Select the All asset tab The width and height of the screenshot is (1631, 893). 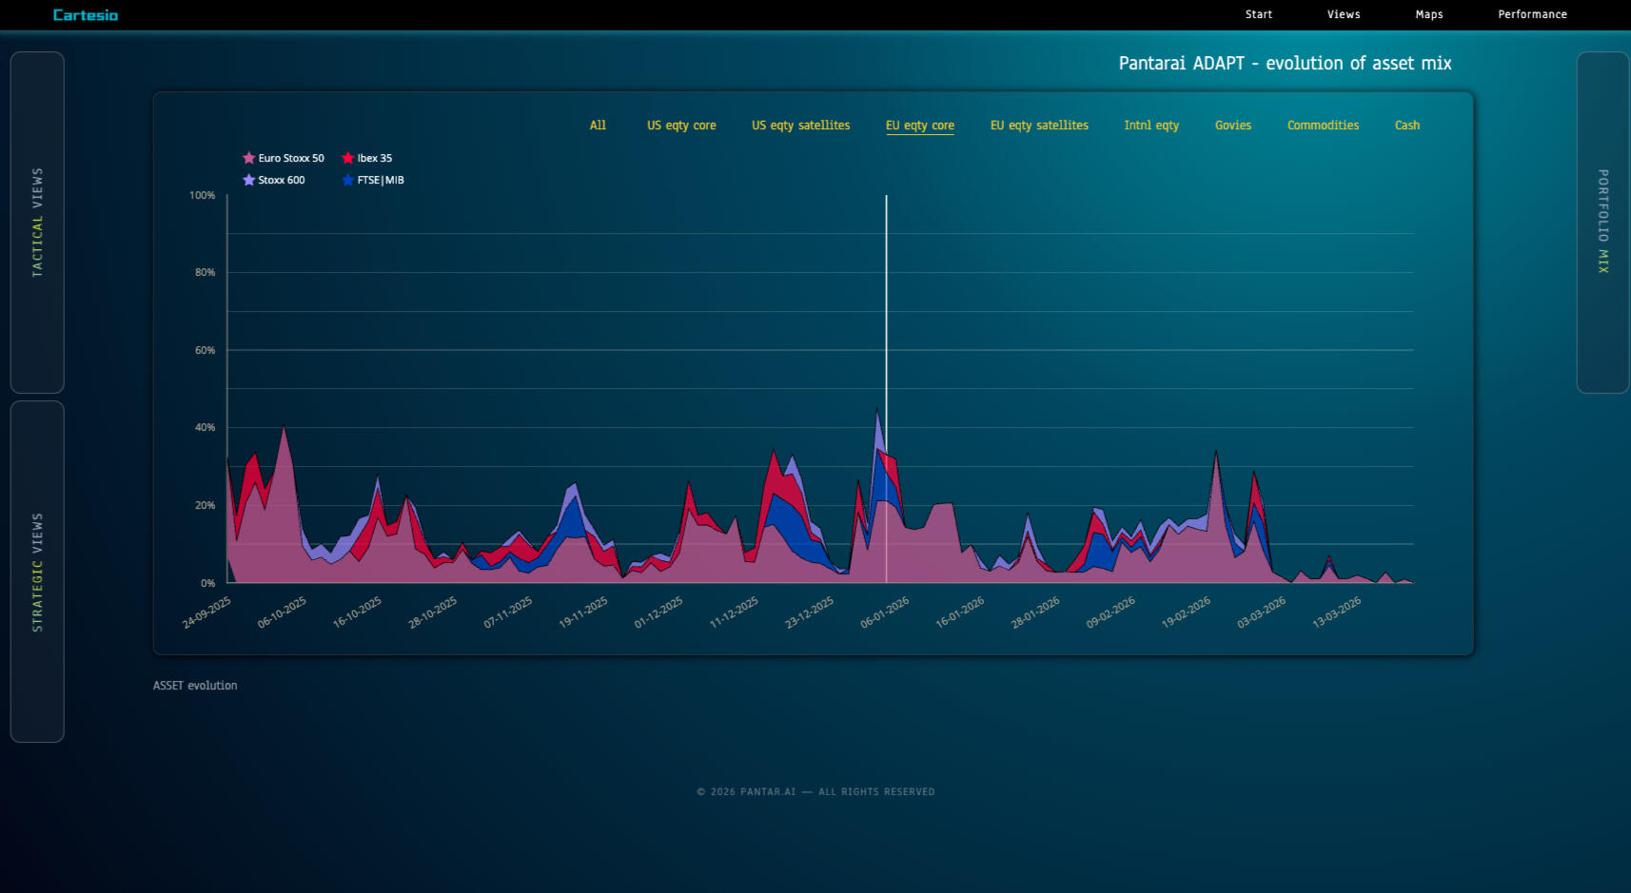click(x=598, y=126)
